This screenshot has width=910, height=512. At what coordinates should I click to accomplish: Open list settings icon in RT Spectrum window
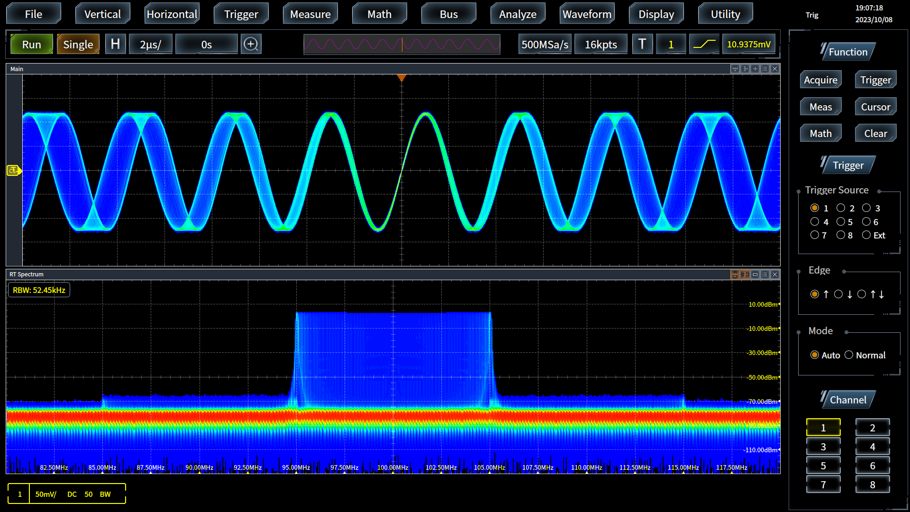point(765,274)
